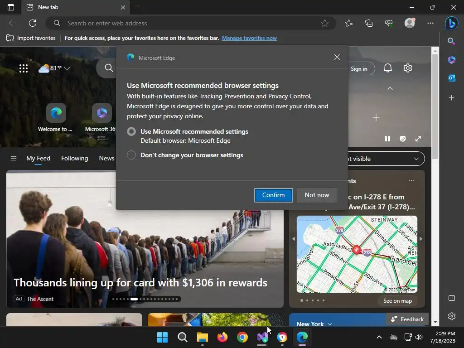Close the Microsoft Edge dialog
Image resolution: width=464 pixels, height=348 pixels.
click(337, 58)
